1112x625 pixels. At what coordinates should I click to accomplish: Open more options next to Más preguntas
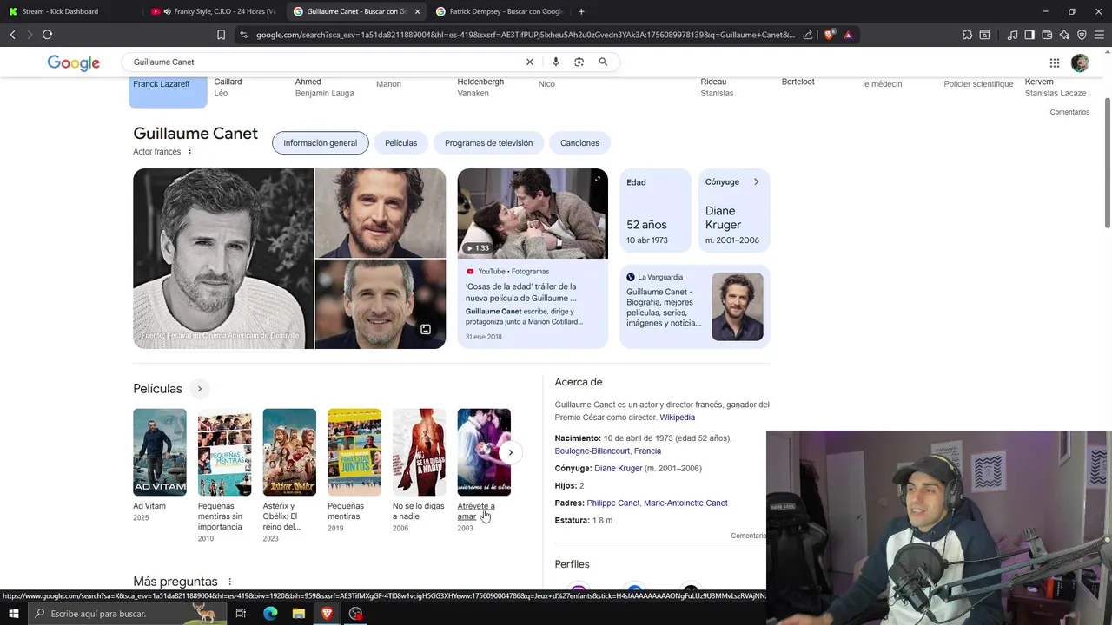coord(229,582)
